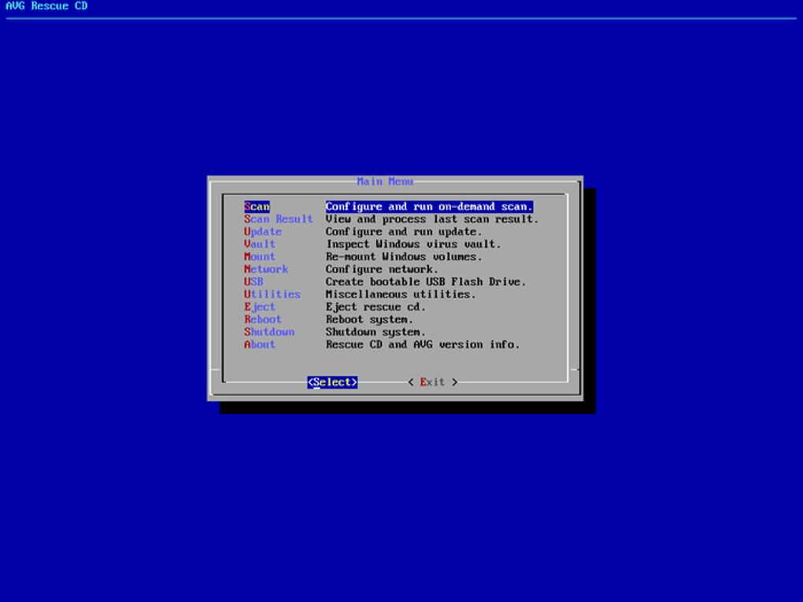Image resolution: width=803 pixels, height=602 pixels.
Task: Click 'Create bootable USB Flash Drive.' text
Action: point(426,282)
